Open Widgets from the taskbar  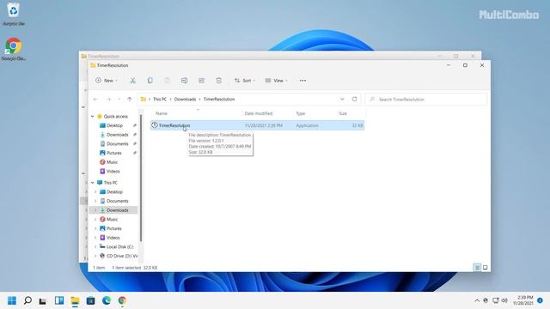tap(59, 300)
